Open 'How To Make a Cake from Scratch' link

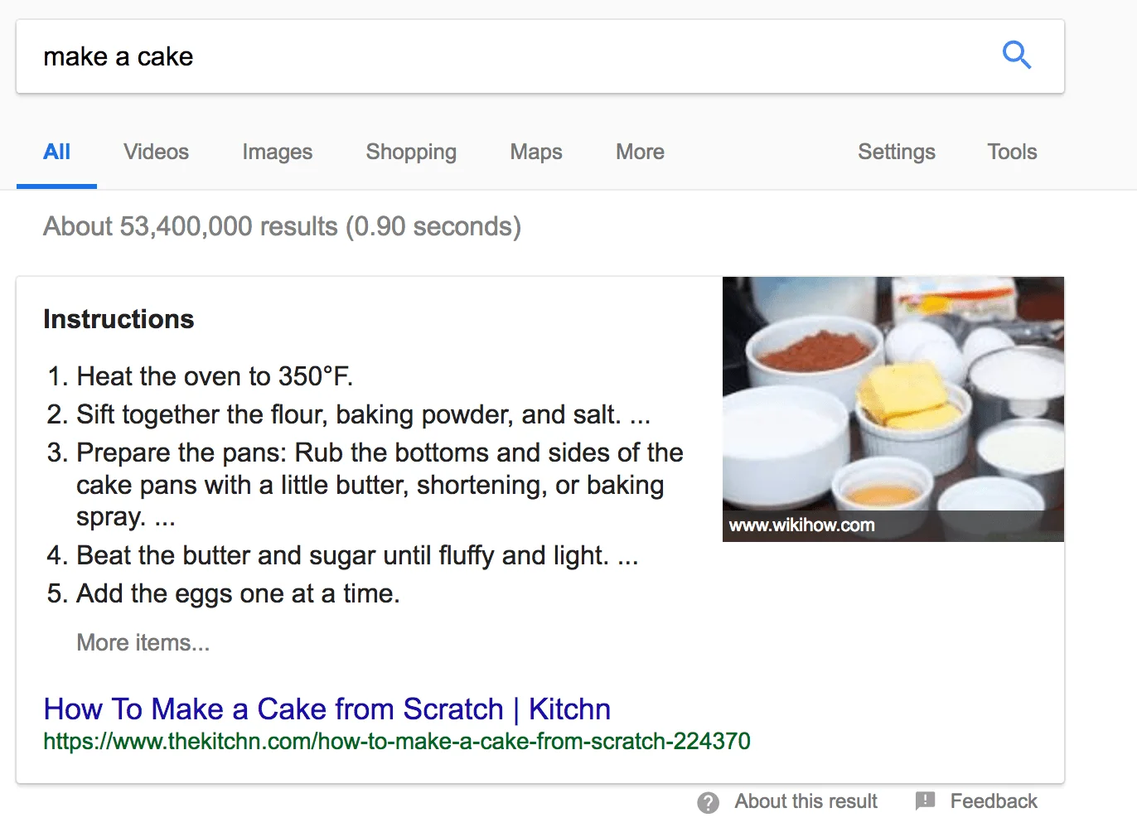pos(327,709)
